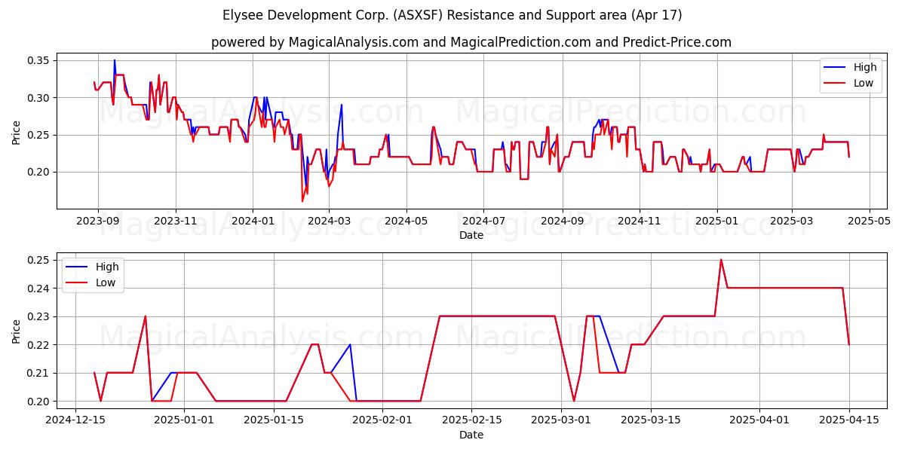Click the 2024-01 tick label on the top chart
Viewport: 905px width, 452px height.
pyautogui.click(x=253, y=221)
